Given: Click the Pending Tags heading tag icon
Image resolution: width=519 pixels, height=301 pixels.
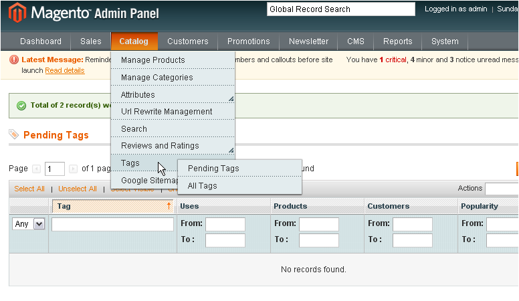Looking at the screenshot, I should 13,134.
